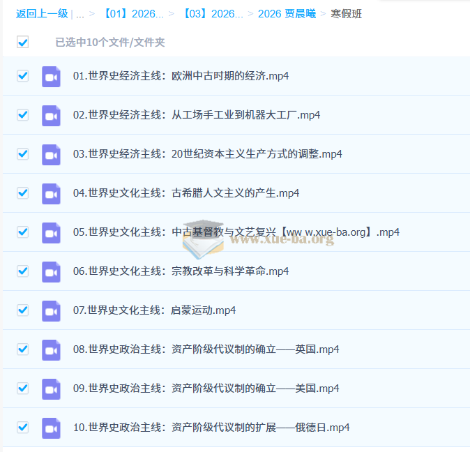Expand the '...' collapsed breadcrumb path
This screenshot has height=452, width=470.
pyautogui.click(x=80, y=14)
